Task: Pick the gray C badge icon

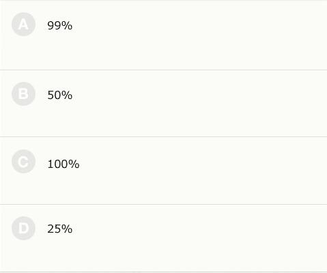Action: (23, 162)
